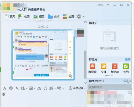Click the 举报 report link
The image size is (134, 107).
101,5
